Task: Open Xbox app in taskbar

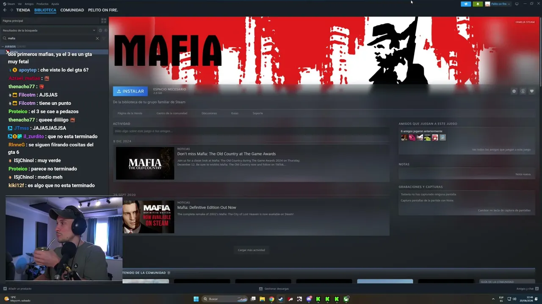Action: pyautogui.click(x=346, y=299)
